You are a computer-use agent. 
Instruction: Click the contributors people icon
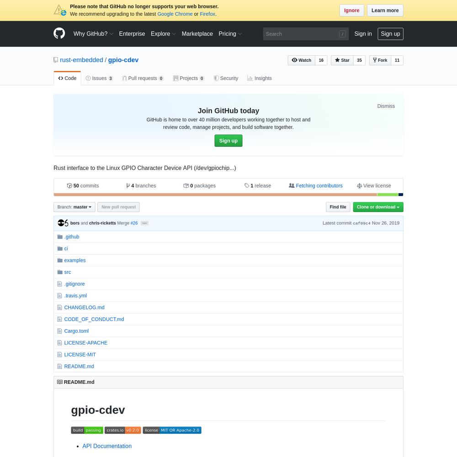292,186
